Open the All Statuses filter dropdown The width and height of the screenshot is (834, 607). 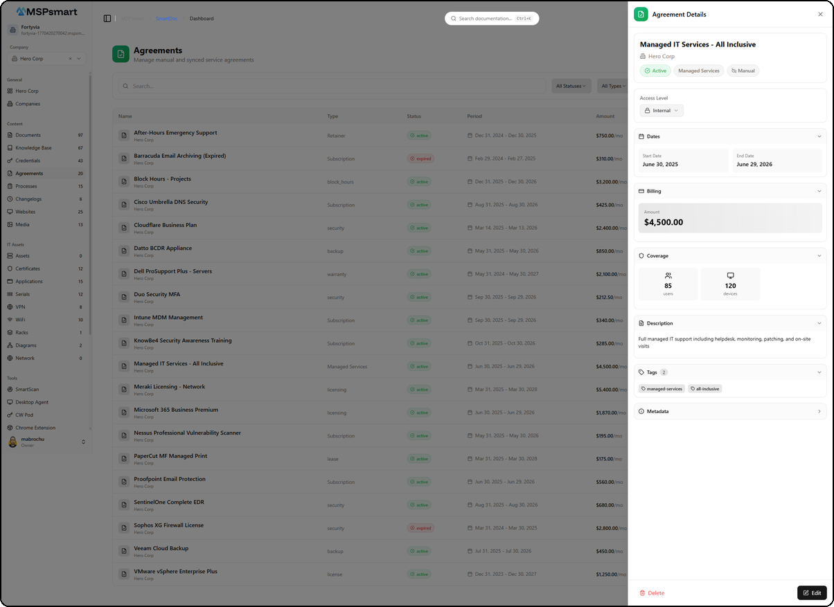571,87
